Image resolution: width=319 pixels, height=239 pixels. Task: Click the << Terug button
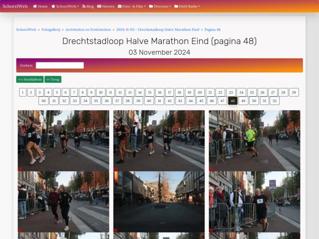click(53, 79)
